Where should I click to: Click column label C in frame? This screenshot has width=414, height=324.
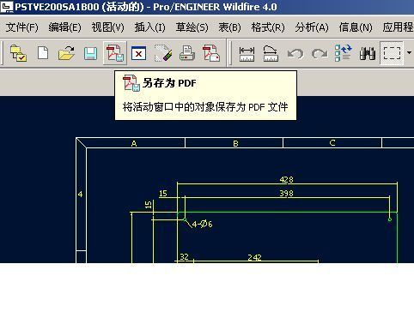pyautogui.click(x=332, y=143)
